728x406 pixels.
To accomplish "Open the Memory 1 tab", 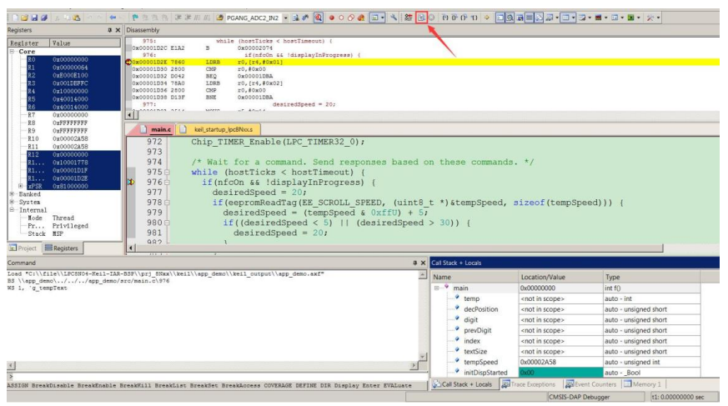I will 643,384.
